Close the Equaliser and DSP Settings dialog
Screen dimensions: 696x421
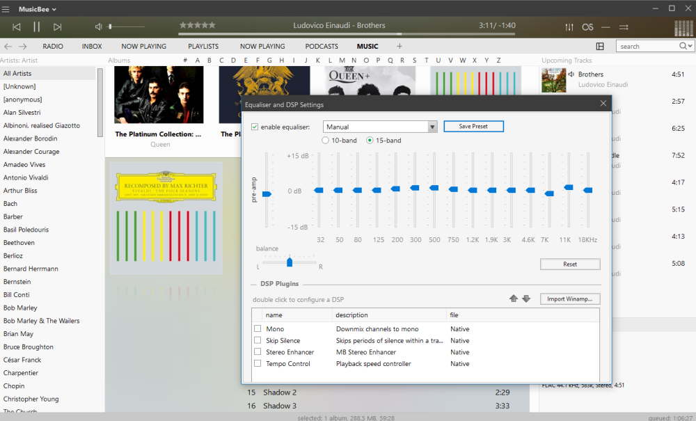point(603,104)
